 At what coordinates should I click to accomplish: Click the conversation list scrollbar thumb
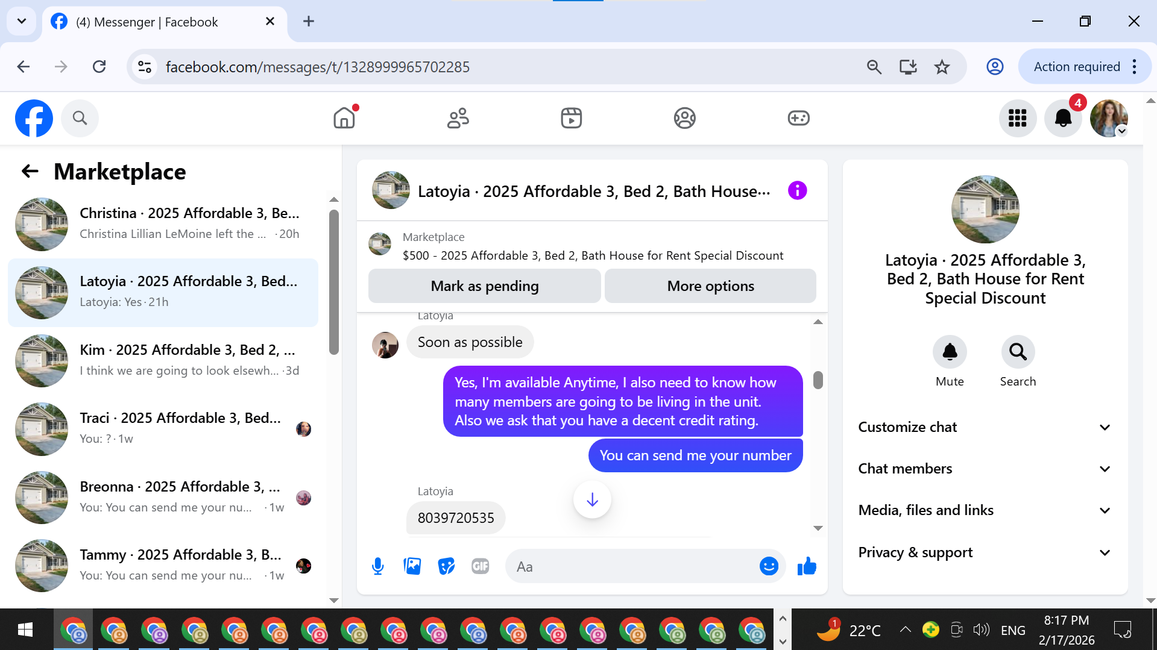coord(334,282)
